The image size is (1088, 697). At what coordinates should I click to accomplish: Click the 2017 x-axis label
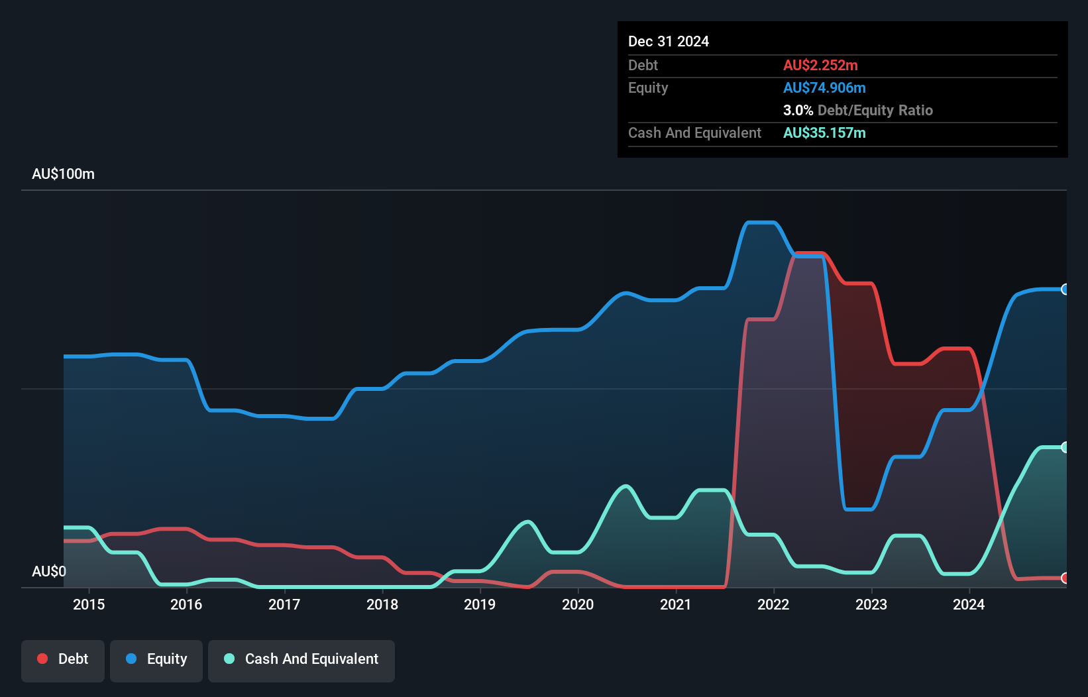pos(284,604)
